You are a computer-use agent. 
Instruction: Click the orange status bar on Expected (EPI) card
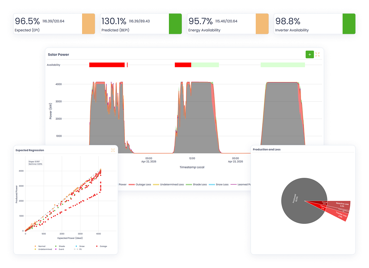point(88,24)
